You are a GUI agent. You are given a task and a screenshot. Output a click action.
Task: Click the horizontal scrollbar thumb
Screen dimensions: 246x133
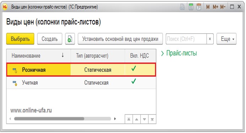(x=49, y=119)
